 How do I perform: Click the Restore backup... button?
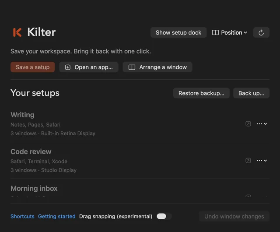(201, 93)
